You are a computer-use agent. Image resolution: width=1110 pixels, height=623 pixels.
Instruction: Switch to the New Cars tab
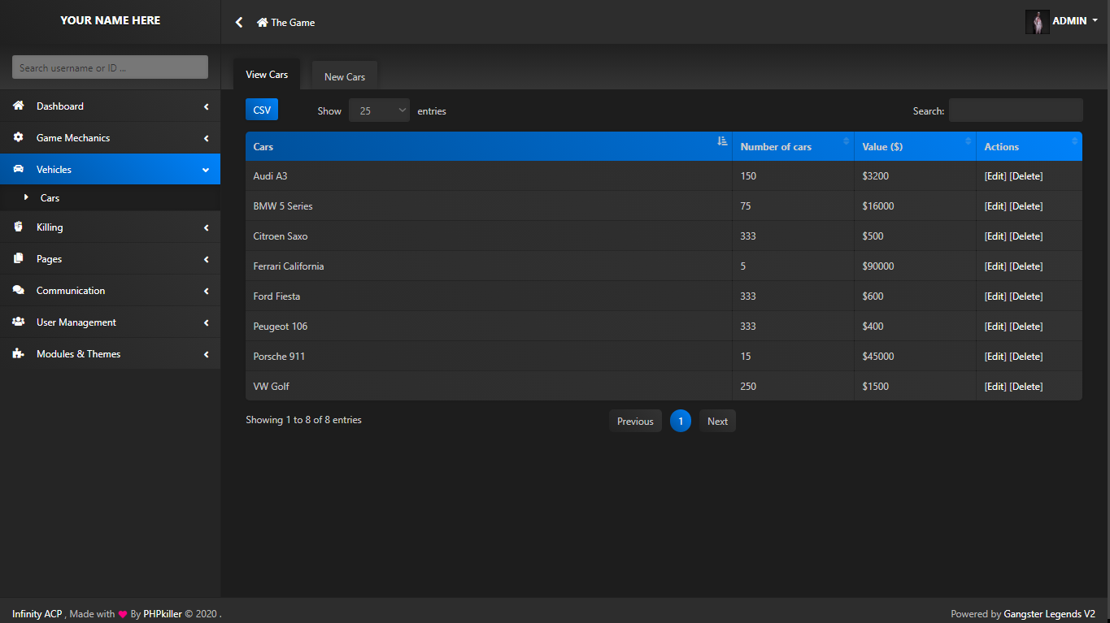point(345,77)
